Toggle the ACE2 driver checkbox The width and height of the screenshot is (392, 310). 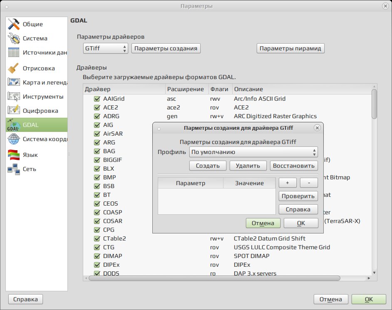pos(97,107)
